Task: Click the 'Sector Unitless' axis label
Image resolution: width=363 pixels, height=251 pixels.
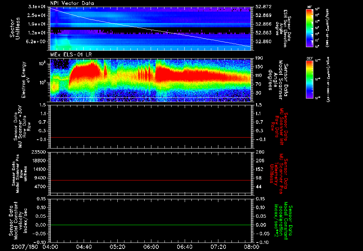Action: pyautogui.click(x=15, y=28)
